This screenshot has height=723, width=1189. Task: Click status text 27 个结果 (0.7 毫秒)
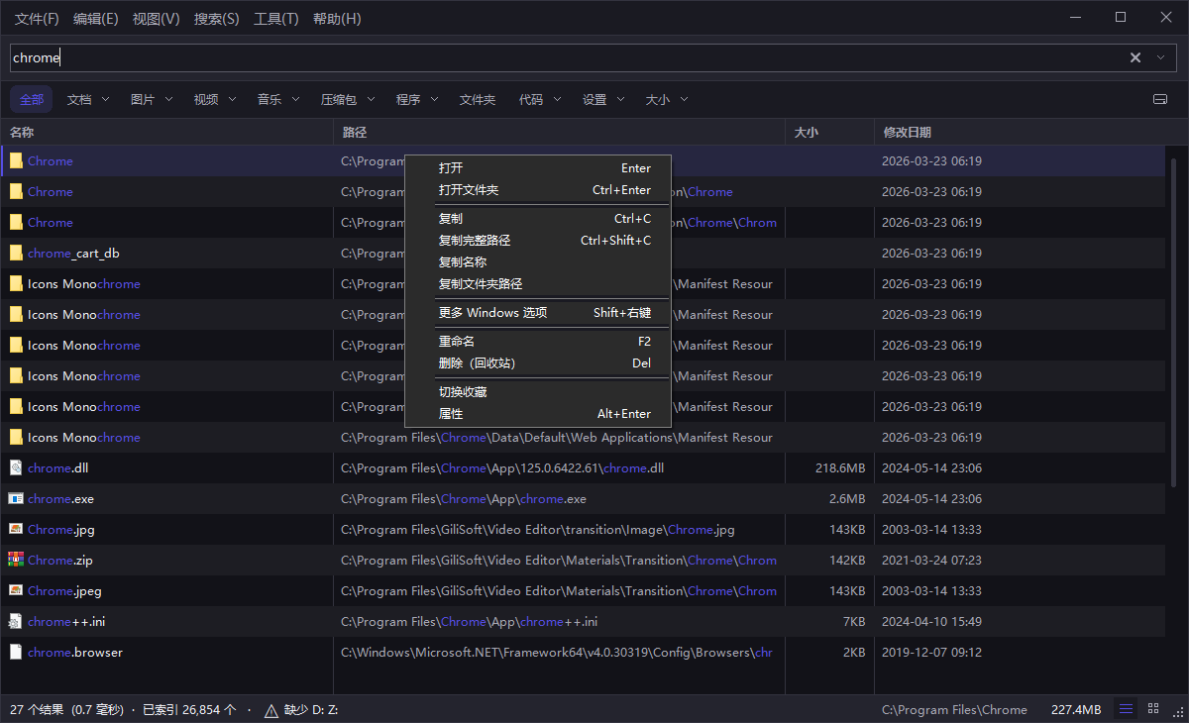66,709
